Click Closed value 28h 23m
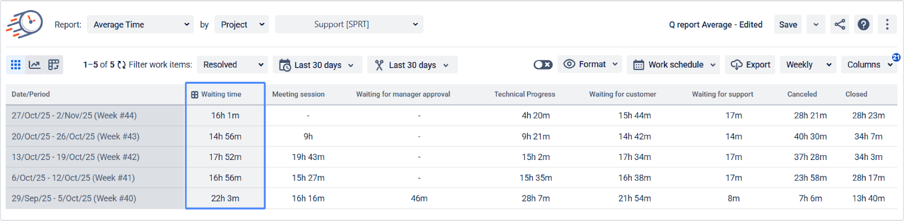 (x=868, y=115)
